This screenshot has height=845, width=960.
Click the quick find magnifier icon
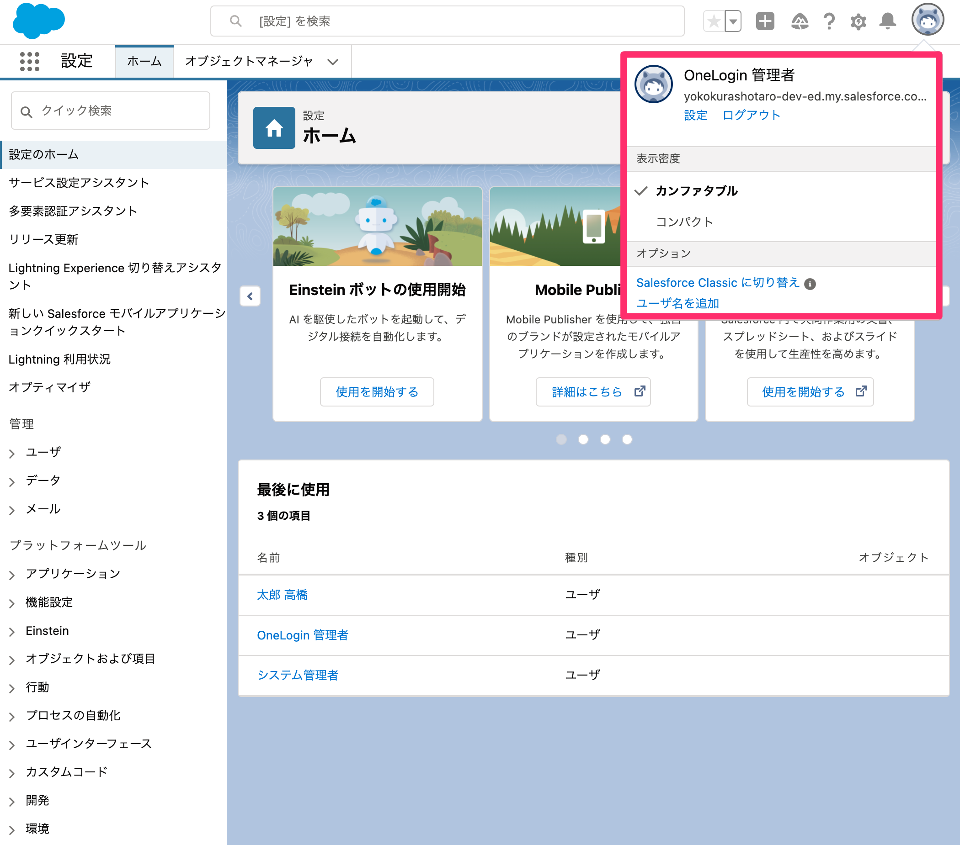pyautogui.click(x=27, y=111)
